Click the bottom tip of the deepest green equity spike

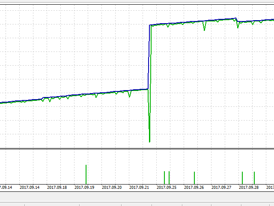point(149,141)
